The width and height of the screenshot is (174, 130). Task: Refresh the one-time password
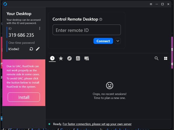[31, 49]
